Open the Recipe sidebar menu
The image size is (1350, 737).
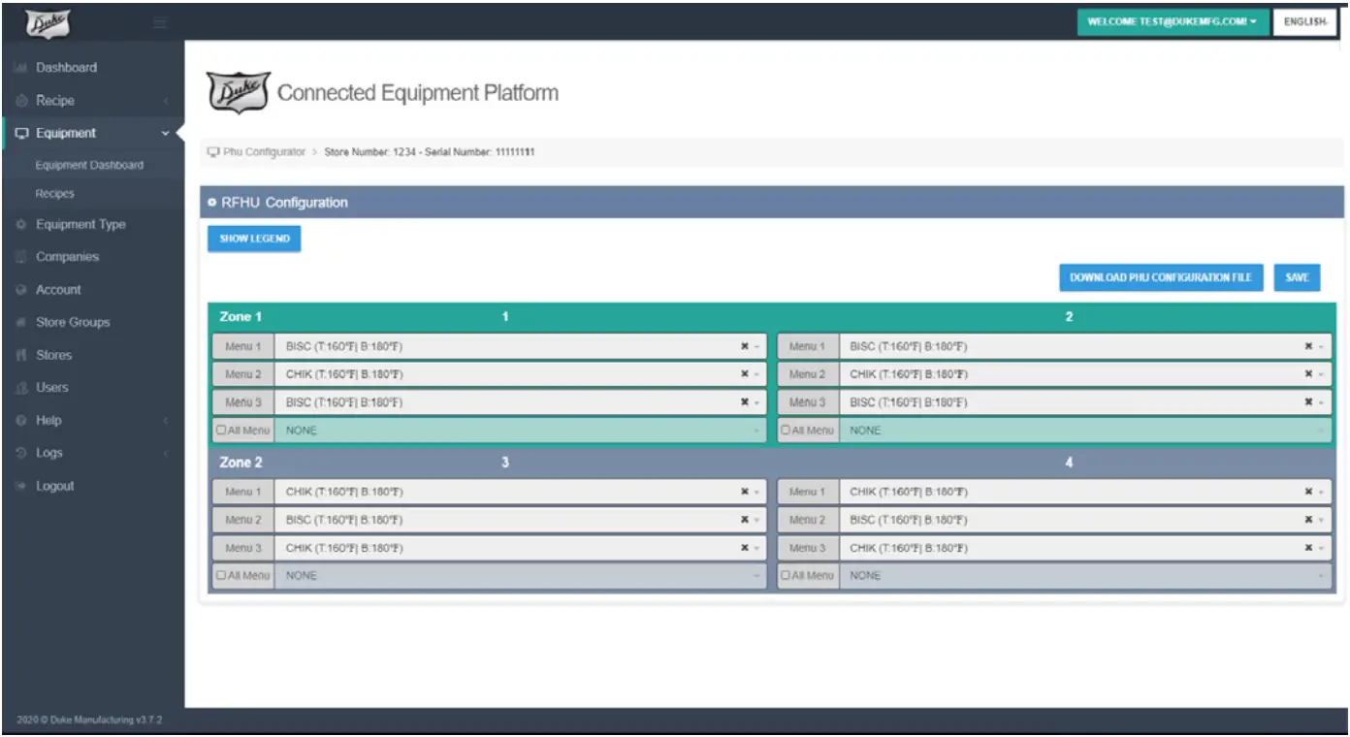(92, 101)
